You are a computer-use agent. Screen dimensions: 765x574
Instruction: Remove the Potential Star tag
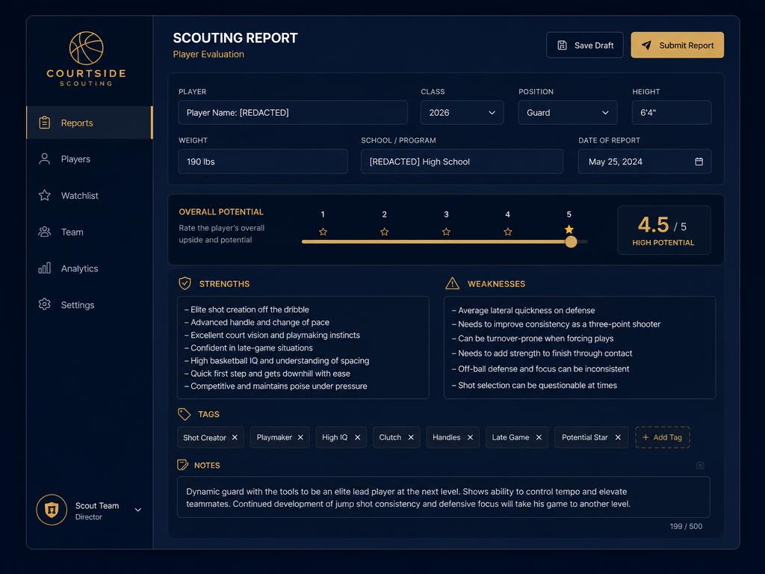pos(618,437)
